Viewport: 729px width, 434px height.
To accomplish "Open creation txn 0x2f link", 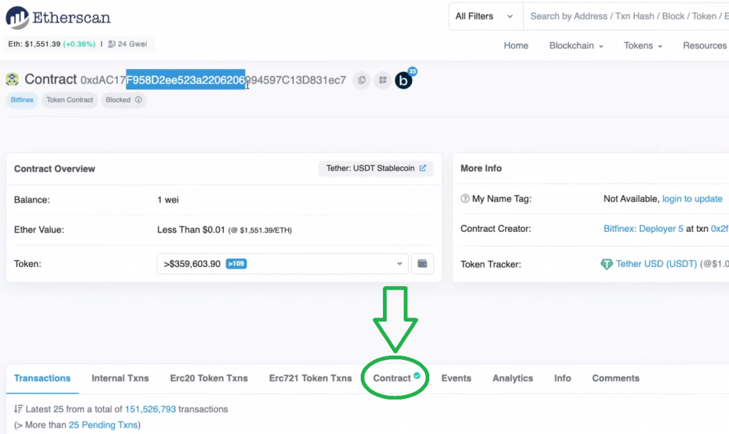I will [719, 228].
